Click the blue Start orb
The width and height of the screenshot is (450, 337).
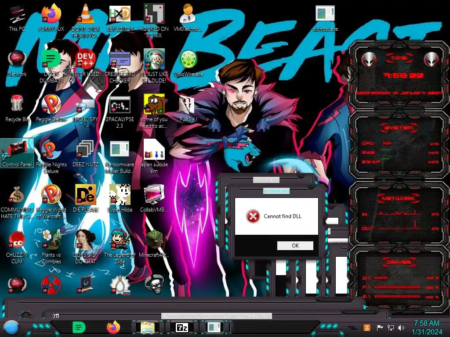pos(11,328)
